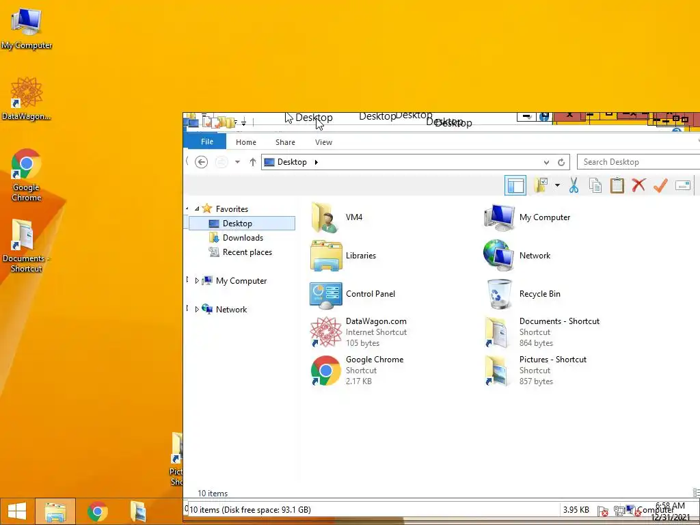Select Downloads under Favorites
700x525 pixels.
243,238
